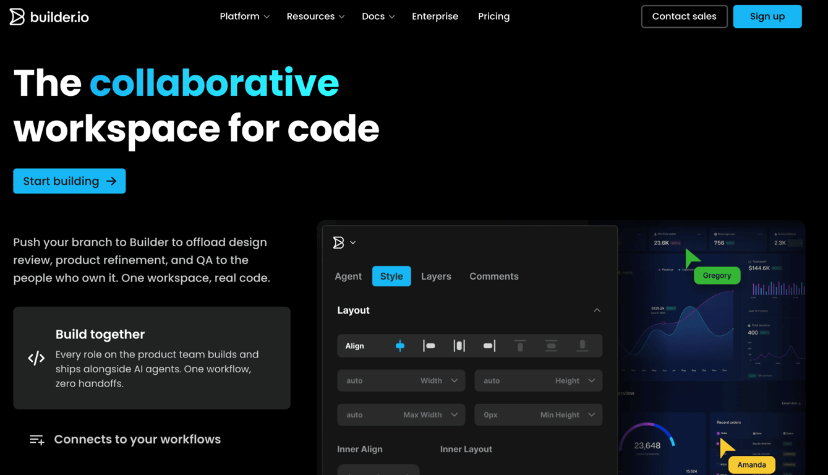Image resolution: width=828 pixels, height=475 pixels.
Task: Collapse the Layout section chevron
Action: pyautogui.click(x=597, y=310)
